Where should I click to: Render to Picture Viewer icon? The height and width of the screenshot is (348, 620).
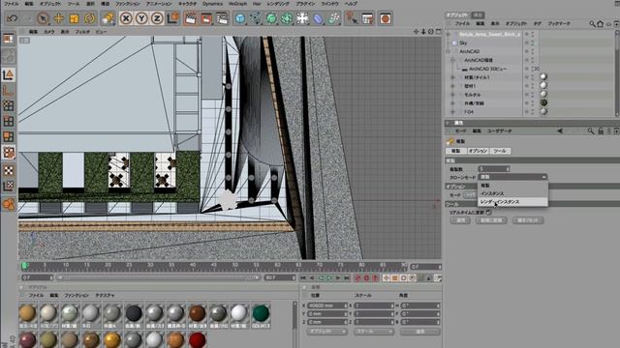click(x=206, y=18)
